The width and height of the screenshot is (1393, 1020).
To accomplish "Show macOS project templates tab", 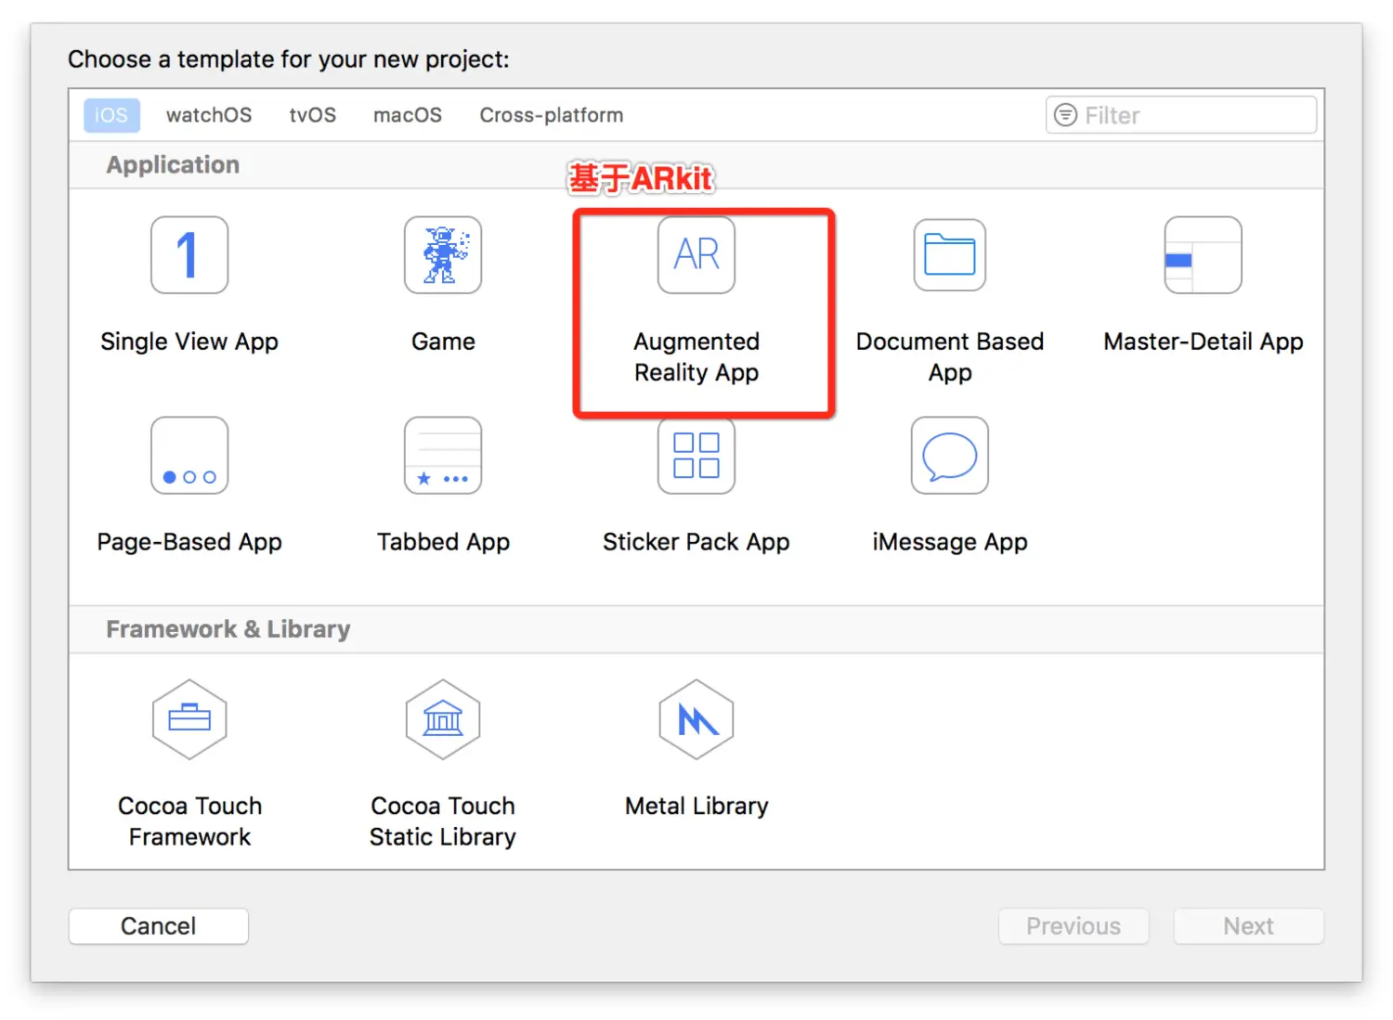I will (x=408, y=115).
